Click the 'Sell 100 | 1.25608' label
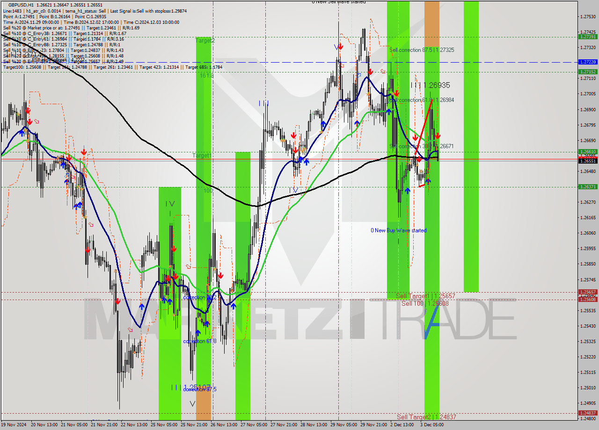The height and width of the screenshot is (430, 599). [x=425, y=303]
